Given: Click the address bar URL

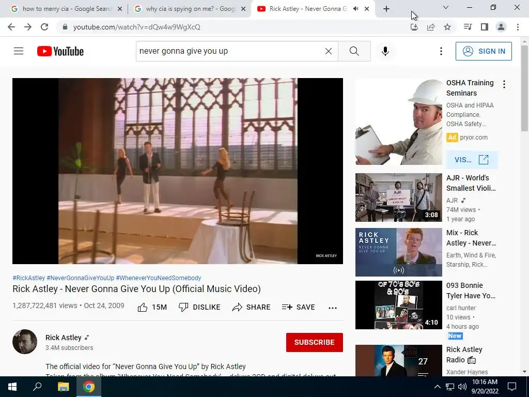Looking at the screenshot, I should coord(136,27).
